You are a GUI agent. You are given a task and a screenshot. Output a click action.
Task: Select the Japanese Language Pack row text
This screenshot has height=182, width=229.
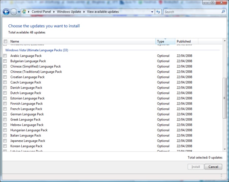tap(28, 141)
